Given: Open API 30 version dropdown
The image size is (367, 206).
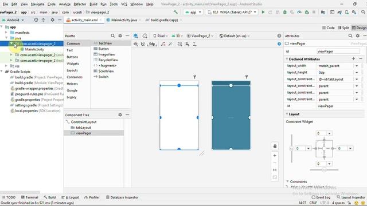Looking at the screenshot, I should pos(177,36).
